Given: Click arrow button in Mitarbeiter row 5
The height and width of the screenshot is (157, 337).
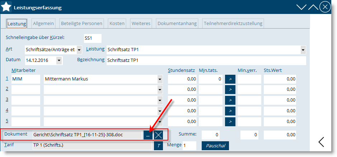Looking at the screenshot, I should click(x=230, y=121).
